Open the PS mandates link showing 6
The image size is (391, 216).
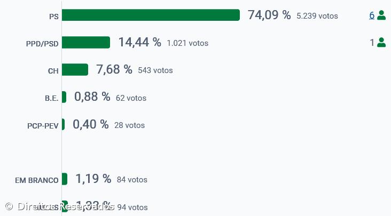pyautogui.click(x=372, y=15)
